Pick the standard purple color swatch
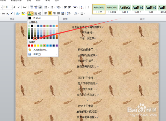Screen dimensions: 166x121 (57, 46)
